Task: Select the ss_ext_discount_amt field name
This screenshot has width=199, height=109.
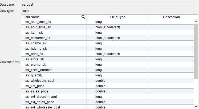Action: pyautogui.click(x=41, y=97)
